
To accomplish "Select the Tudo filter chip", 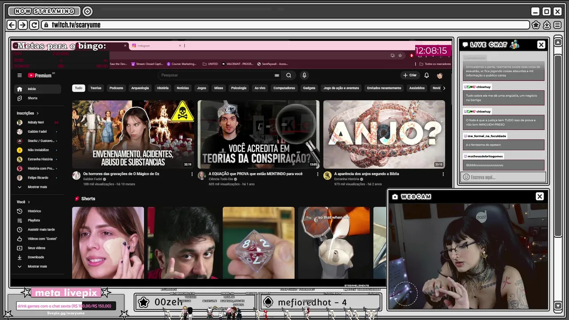I will pyautogui.click(x=78, y=88).
